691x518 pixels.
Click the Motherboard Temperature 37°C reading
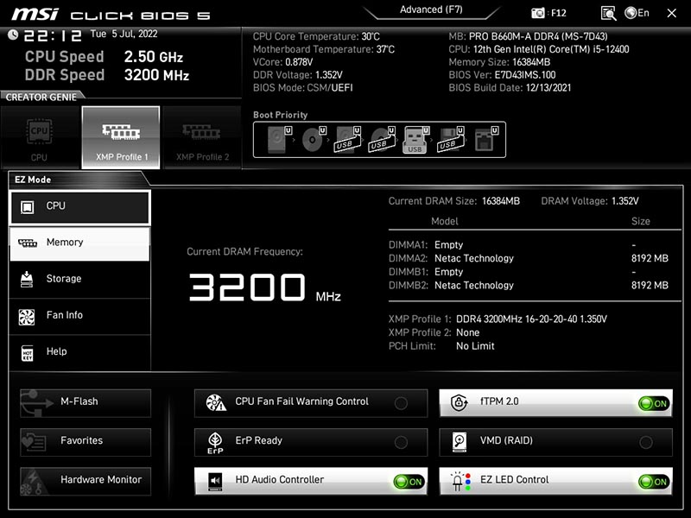324,49
